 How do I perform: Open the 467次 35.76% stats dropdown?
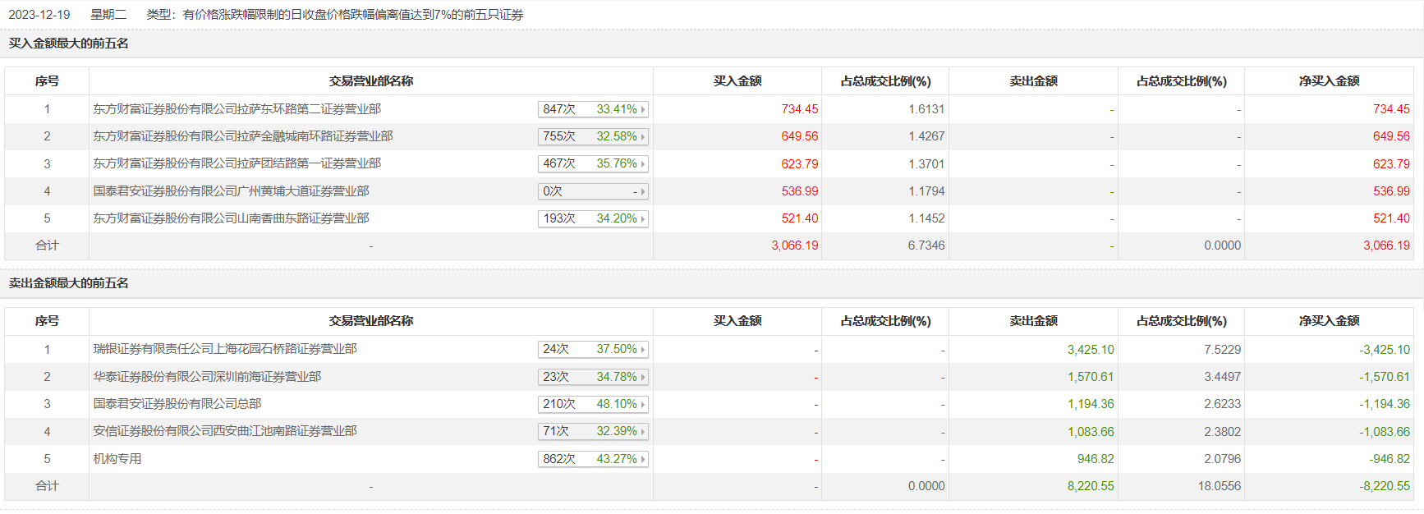(x=593, y=163)
